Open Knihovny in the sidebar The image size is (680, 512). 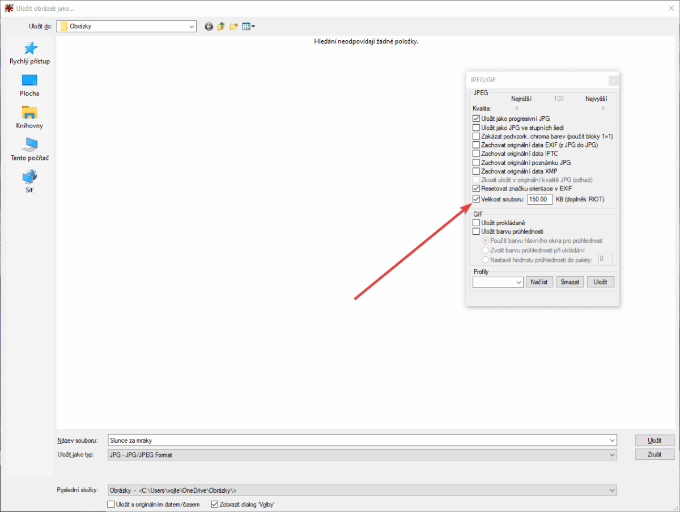(x=29, y=117)
